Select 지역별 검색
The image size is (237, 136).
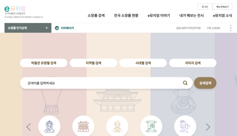[93, 63]
